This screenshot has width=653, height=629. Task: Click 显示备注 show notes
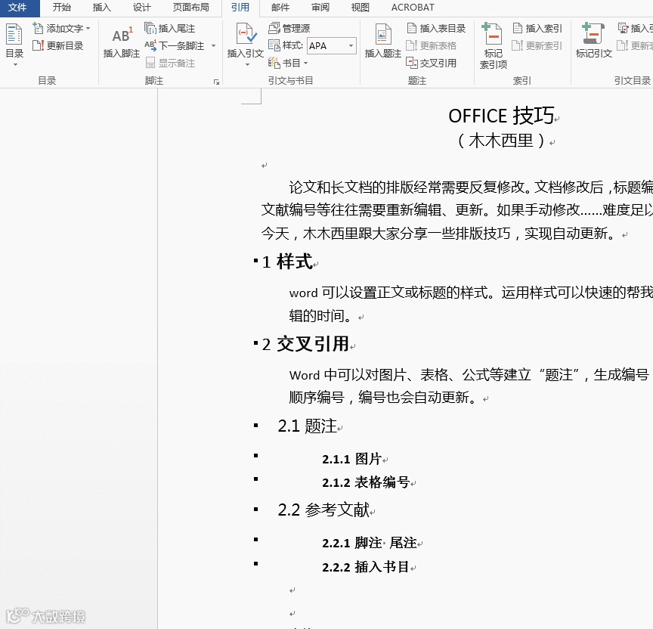tap(170, 63)
